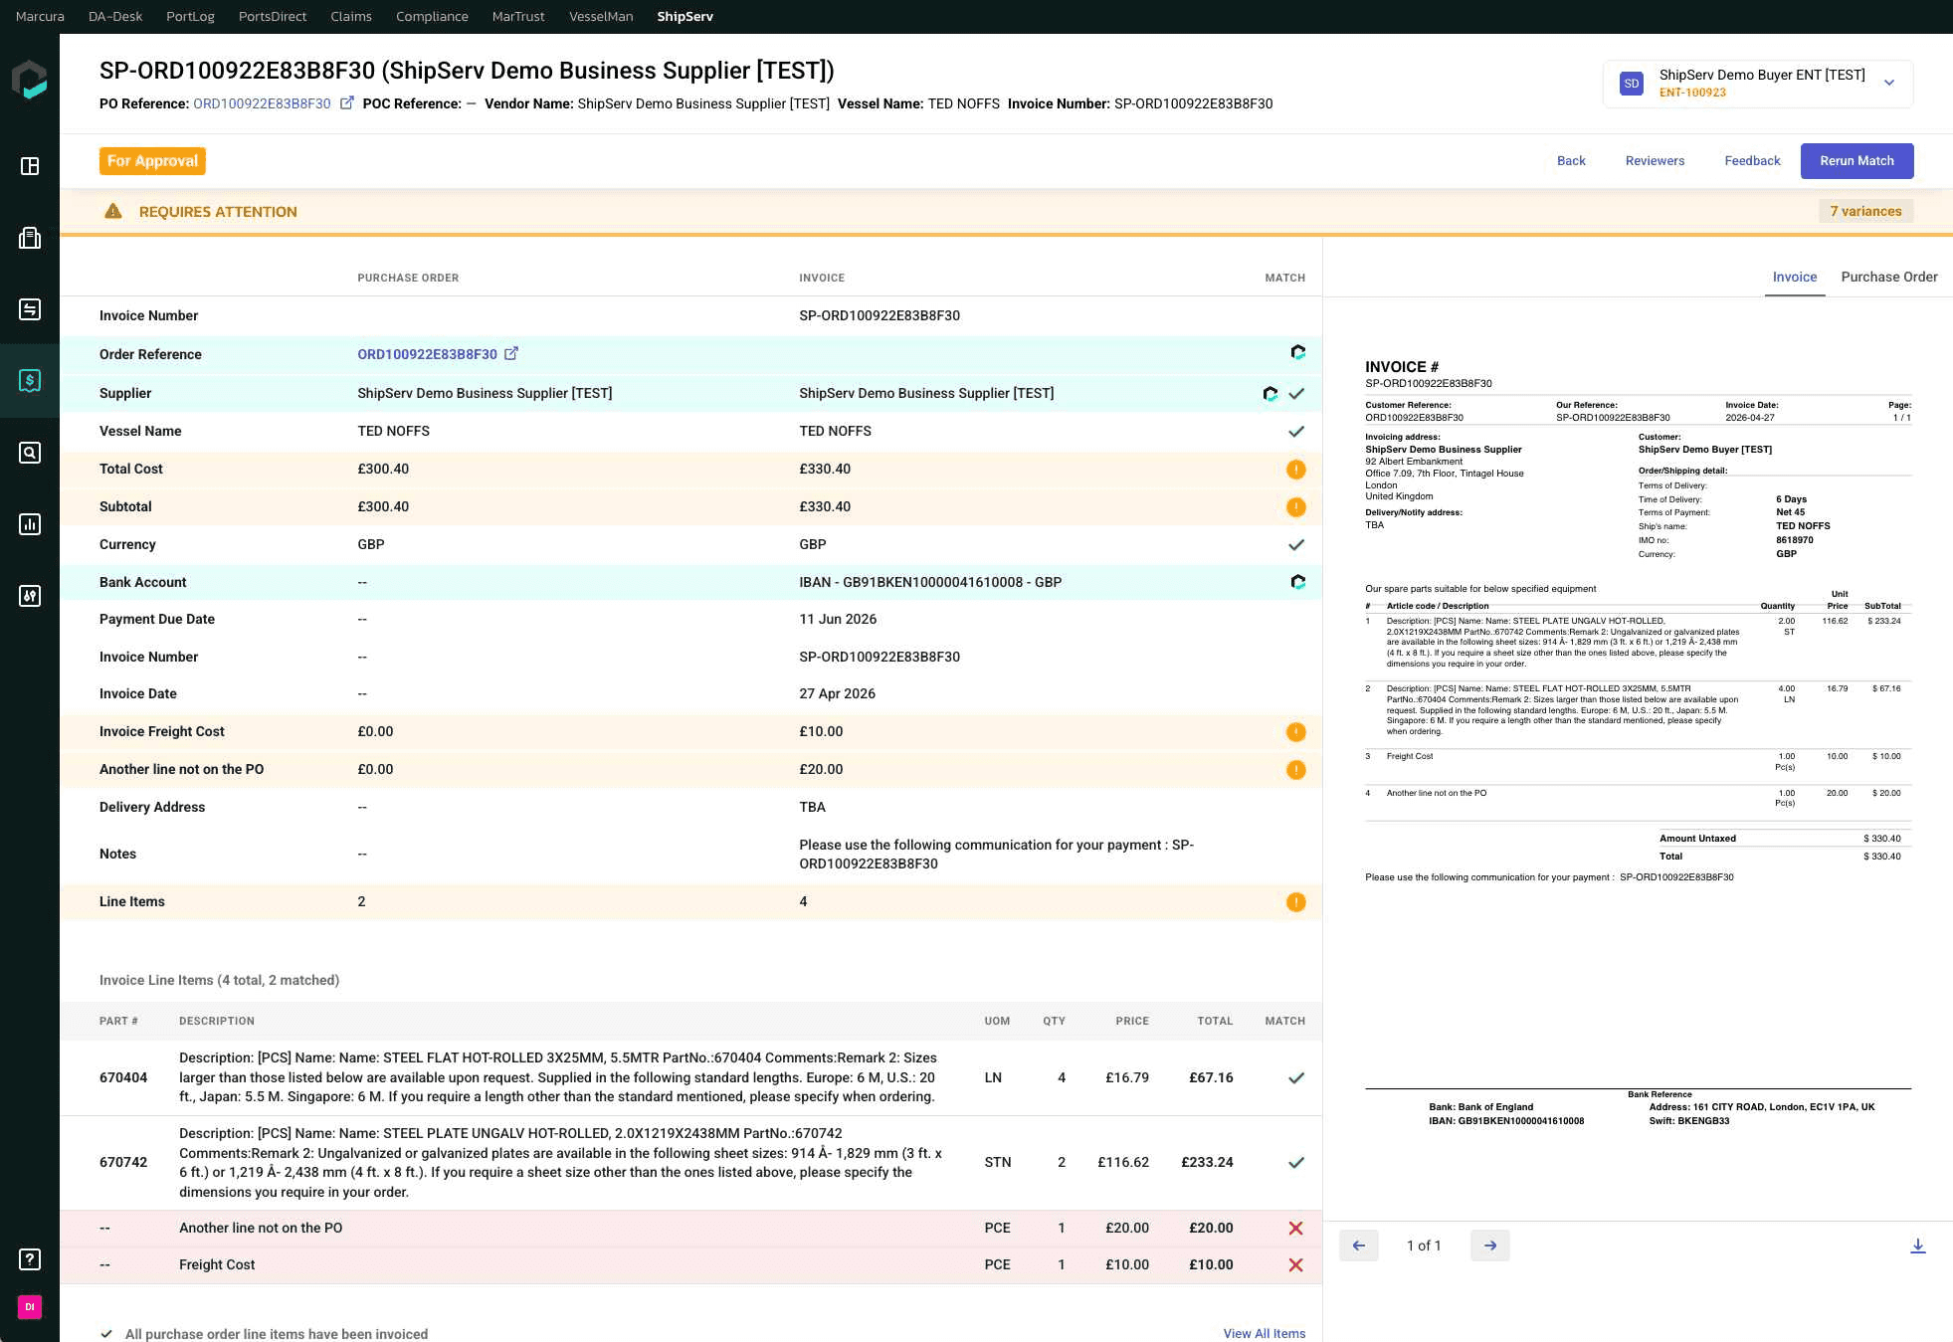
Task: Click the Payment Due Date value 11 Jun 2026
Action: click(838, 619)
